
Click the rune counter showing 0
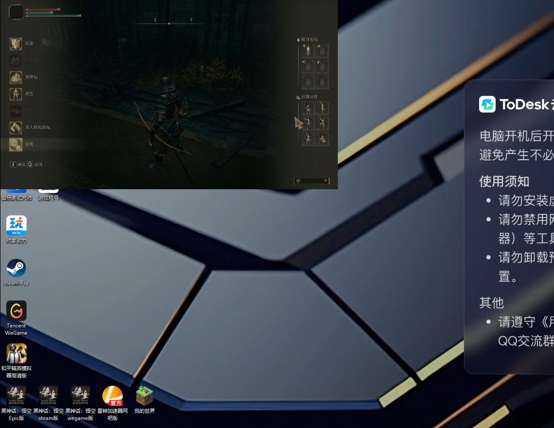[x=312, y=181]
